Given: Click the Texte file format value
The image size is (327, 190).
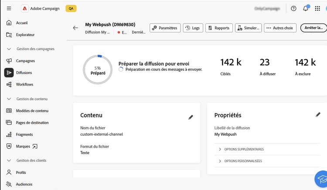Looking at the screenshot, I should [85, 153].
